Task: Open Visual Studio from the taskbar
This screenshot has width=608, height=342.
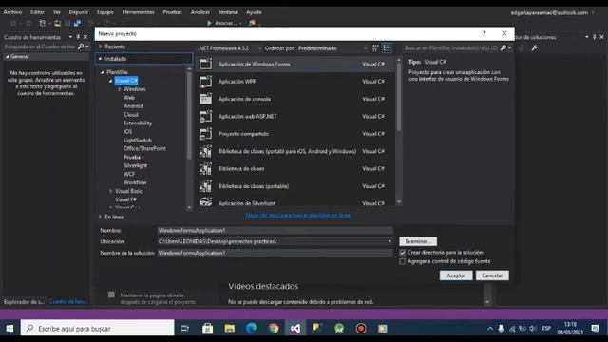Action: [x=295, y=329]
